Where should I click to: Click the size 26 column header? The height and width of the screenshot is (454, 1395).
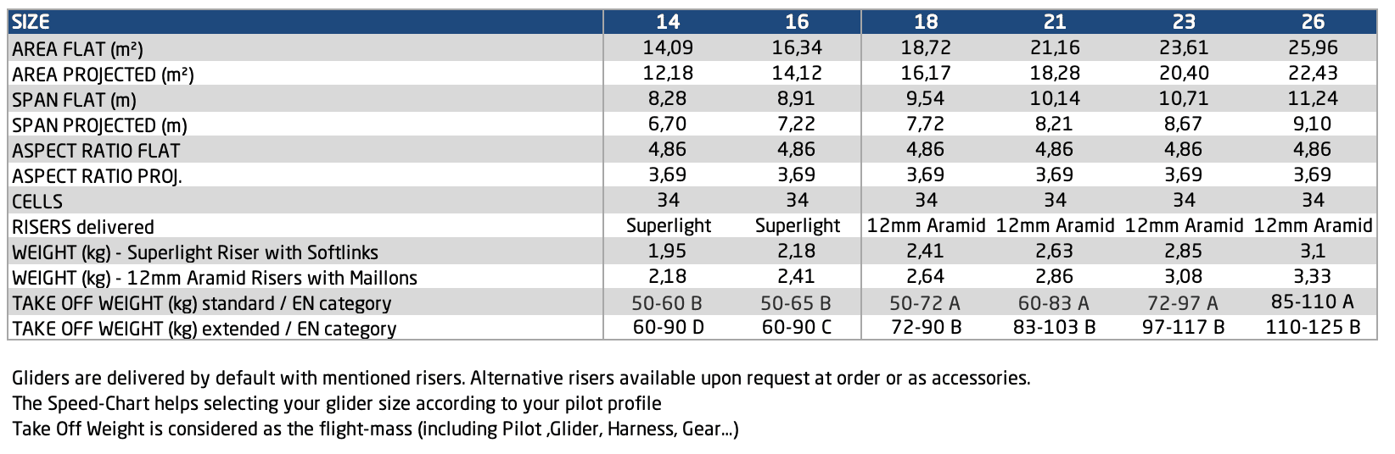(x=1313, y=22)
